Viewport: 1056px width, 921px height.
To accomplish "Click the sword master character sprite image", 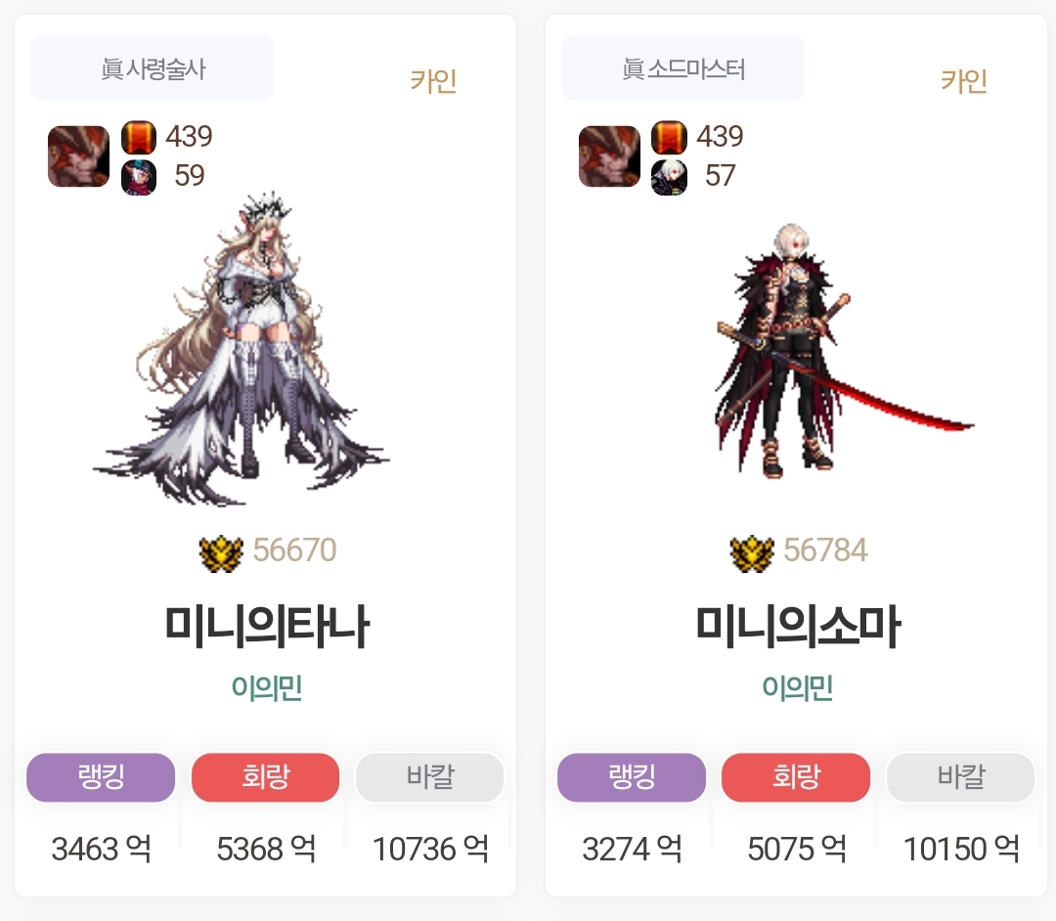I will 842,350.
